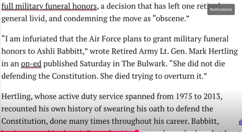
Task: Click the word 'obscene' in quotes
Action: click(171, 19)
